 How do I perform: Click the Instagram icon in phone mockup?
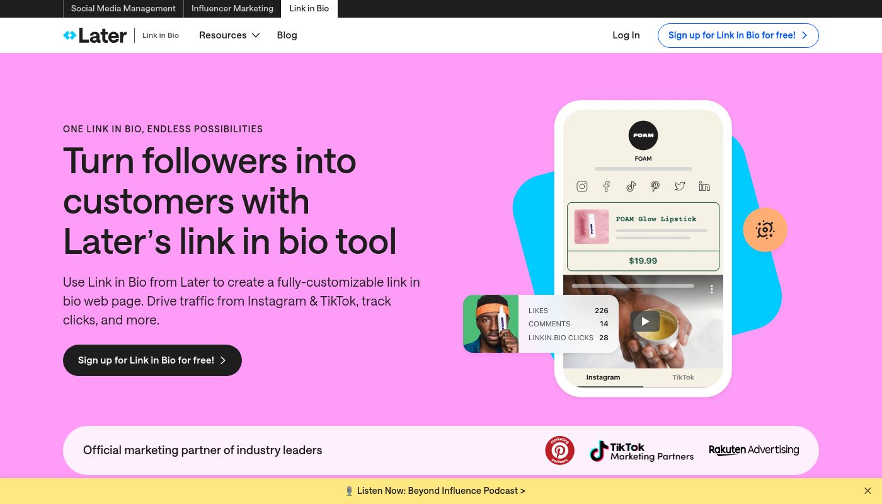click(x=582, y=186)
